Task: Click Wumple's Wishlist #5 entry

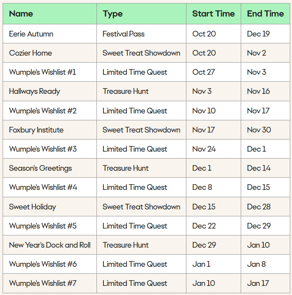Action: [43, 226]
